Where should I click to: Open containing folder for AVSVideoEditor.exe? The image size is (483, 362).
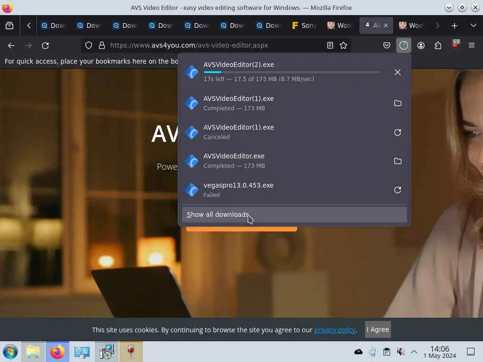pos(398,161)
